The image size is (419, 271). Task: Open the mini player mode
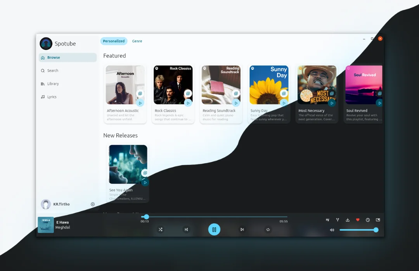378,220
